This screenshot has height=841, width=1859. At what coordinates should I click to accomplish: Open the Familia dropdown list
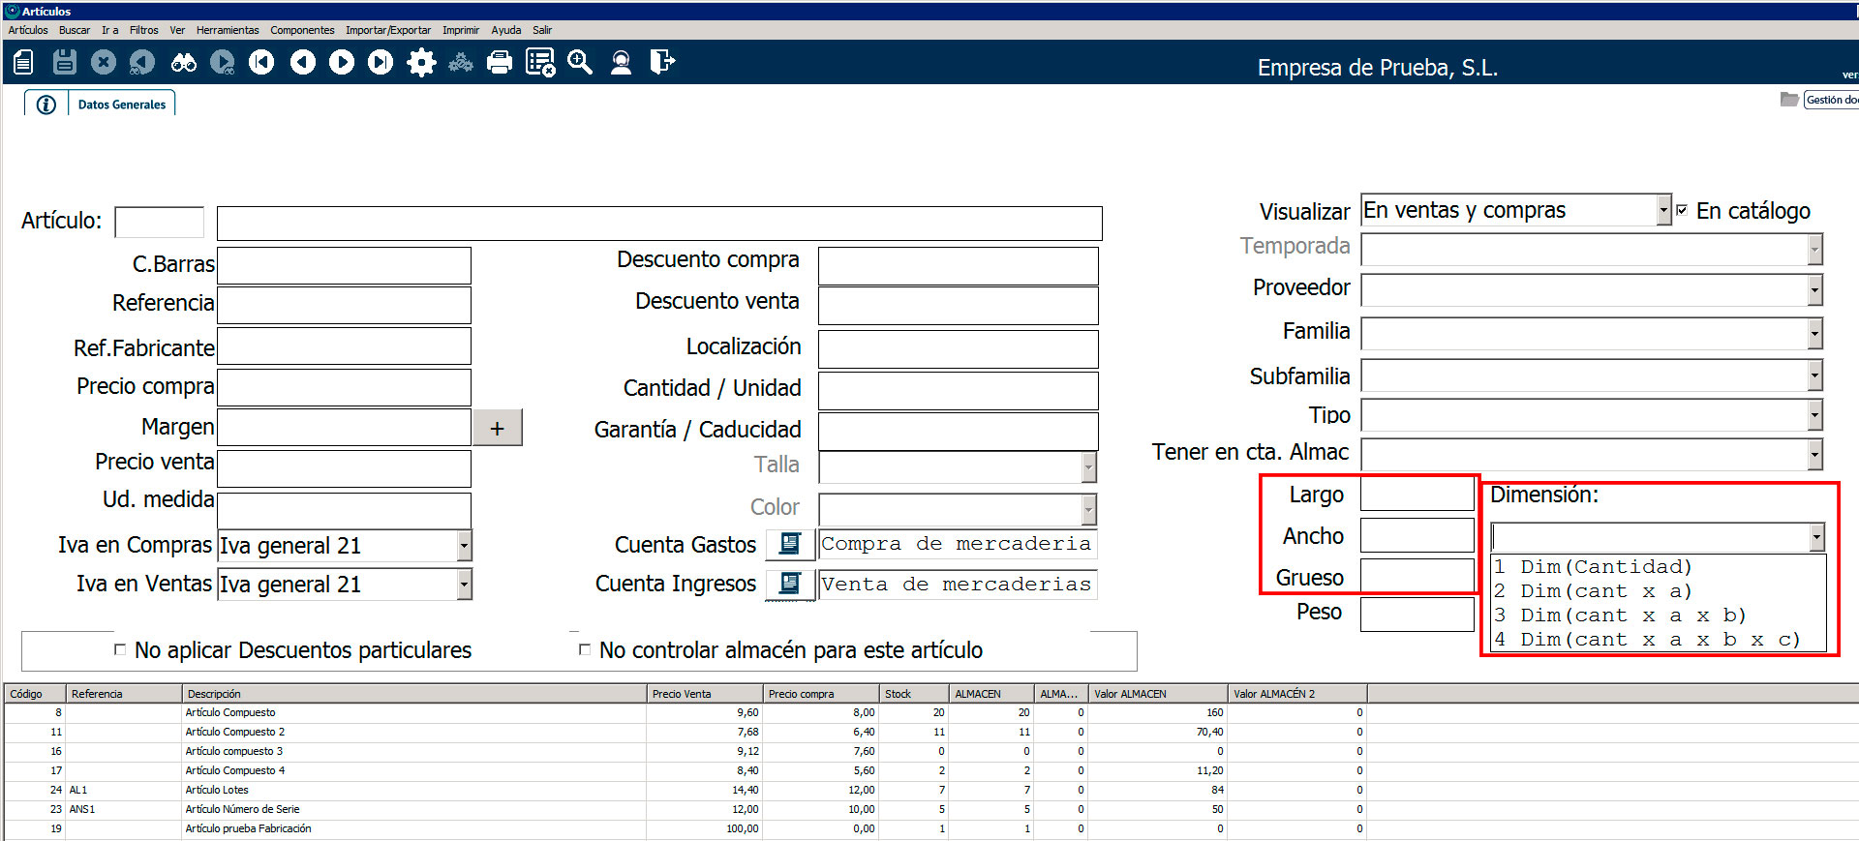[1814, 334]
